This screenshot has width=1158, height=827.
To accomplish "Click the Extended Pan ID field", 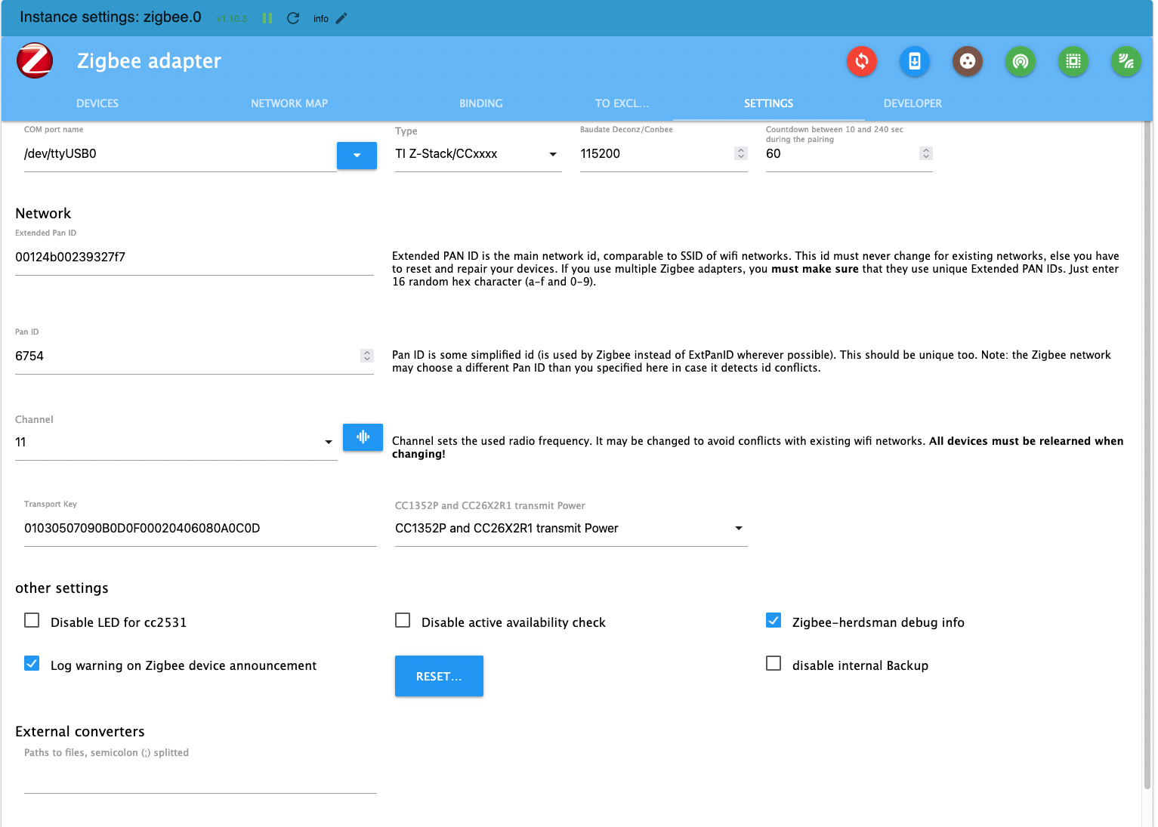I will tap(194, 258).
